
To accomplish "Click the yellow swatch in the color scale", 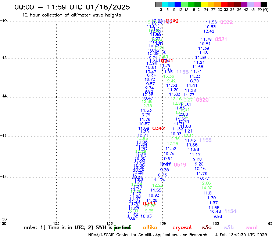I will click(x=204, y=4).
